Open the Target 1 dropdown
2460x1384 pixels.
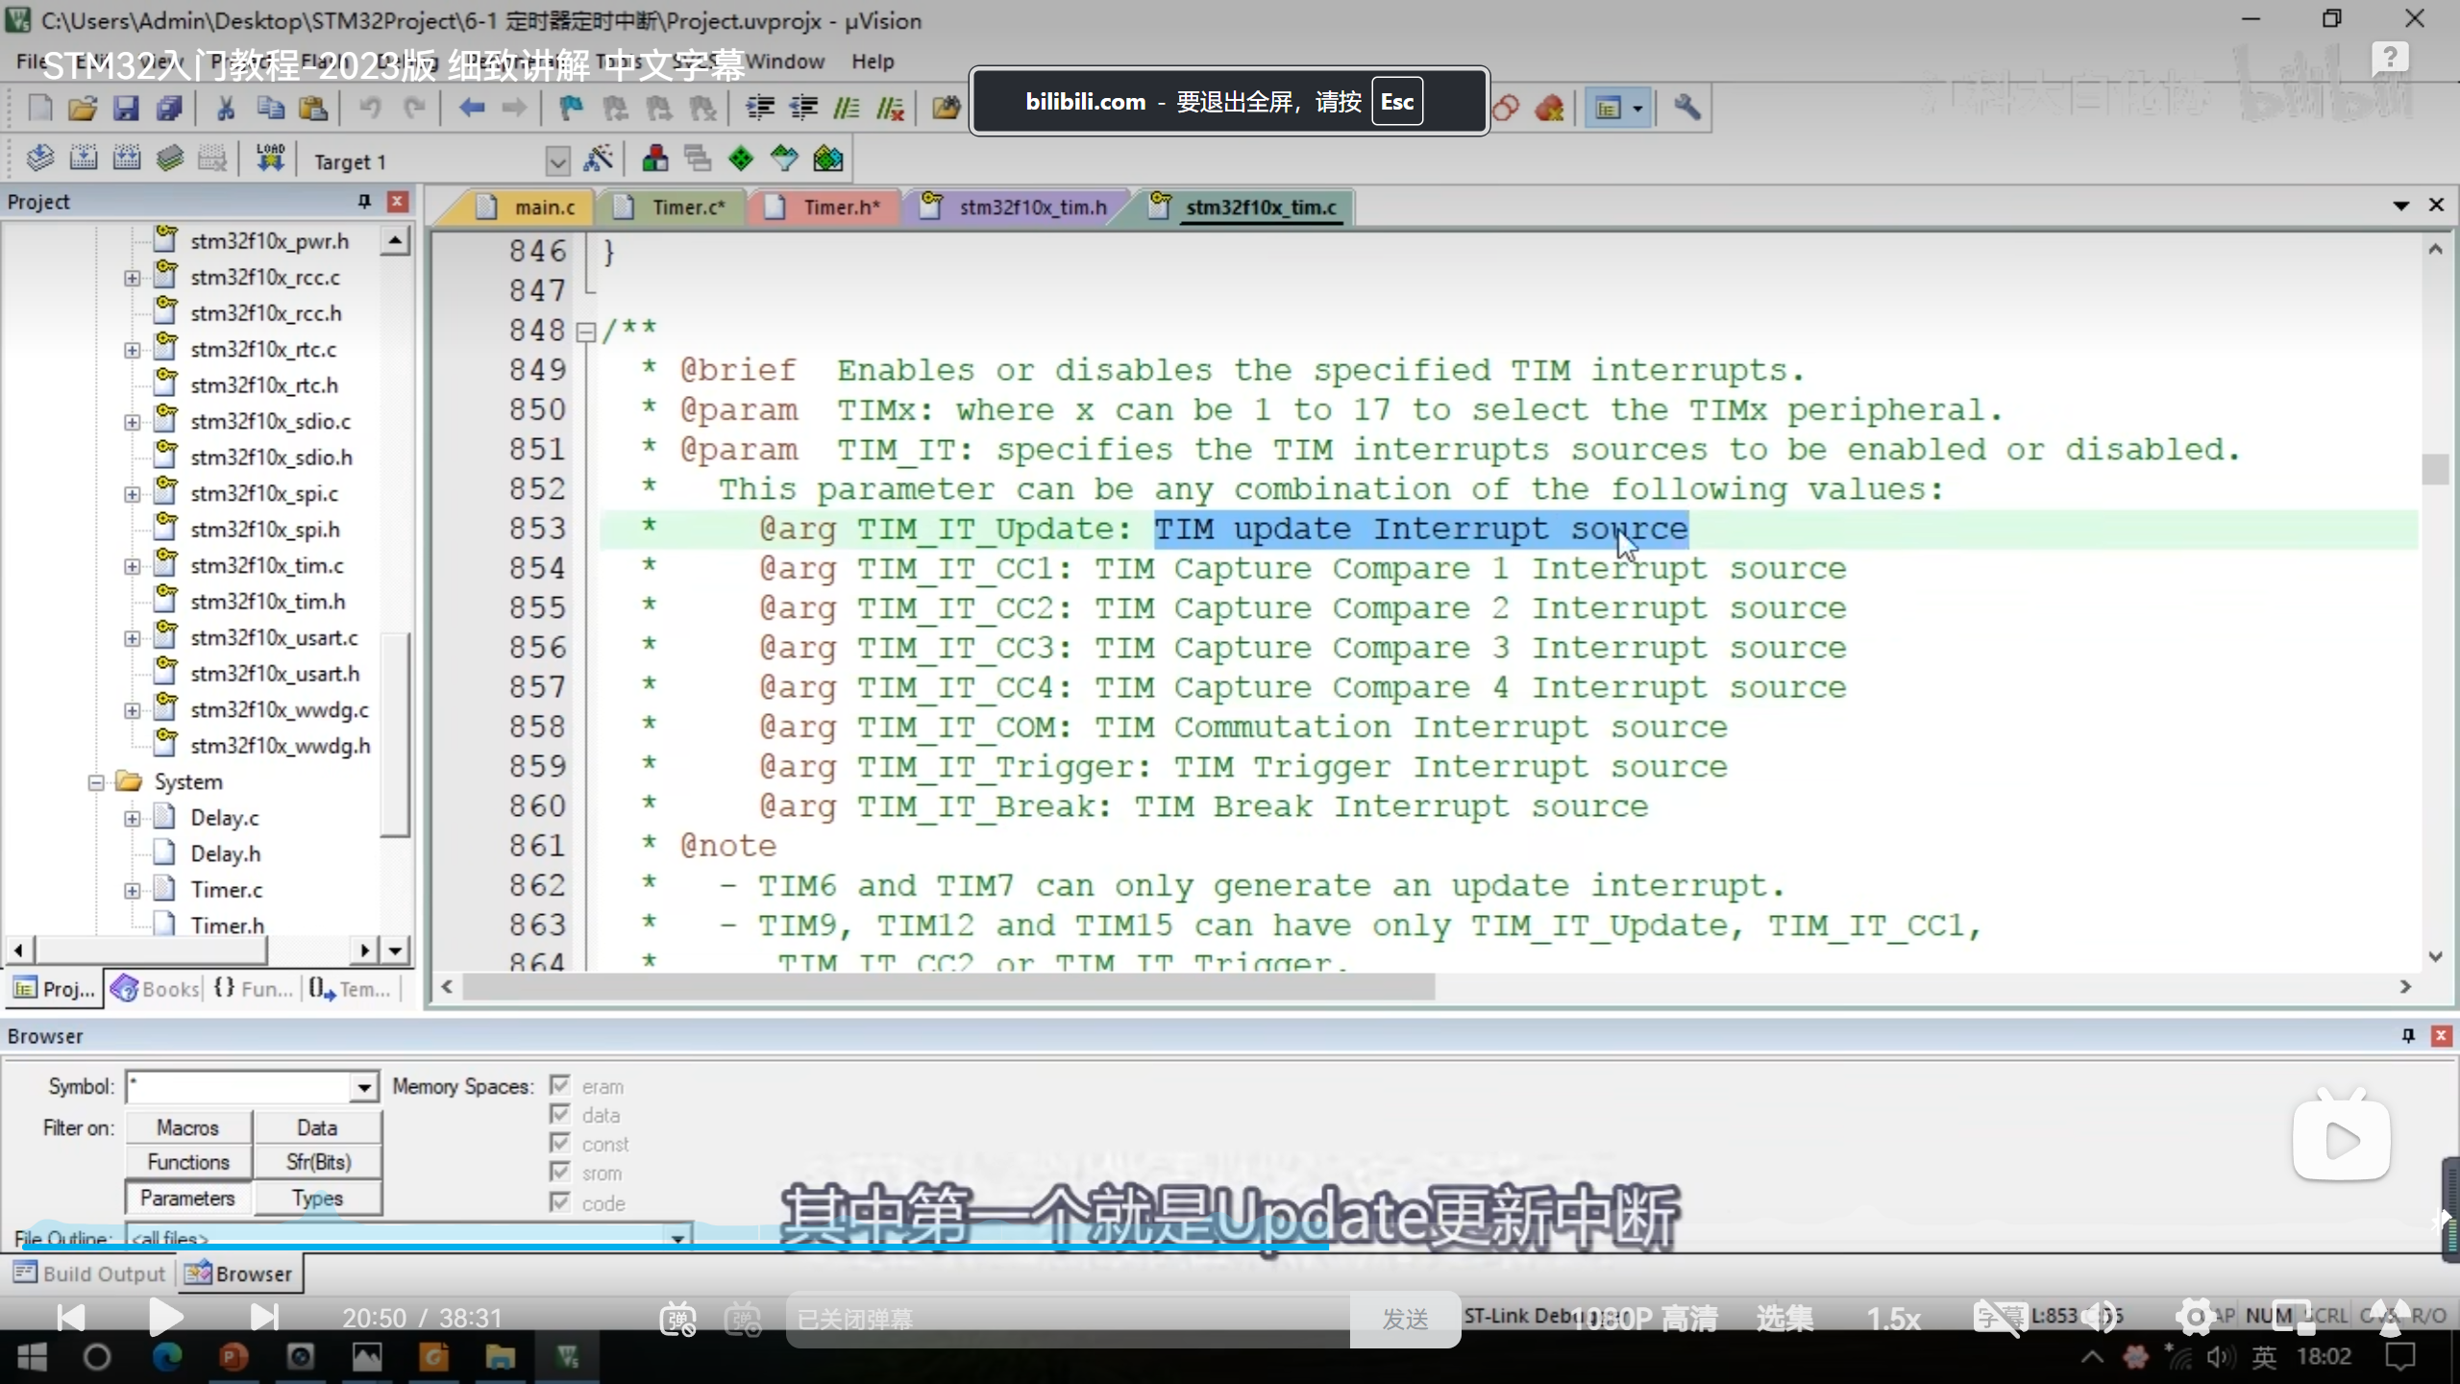click(x=557, y=161)
